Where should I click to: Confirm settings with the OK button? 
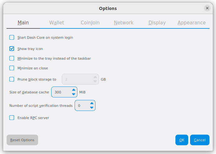click(x=182, y=140)
